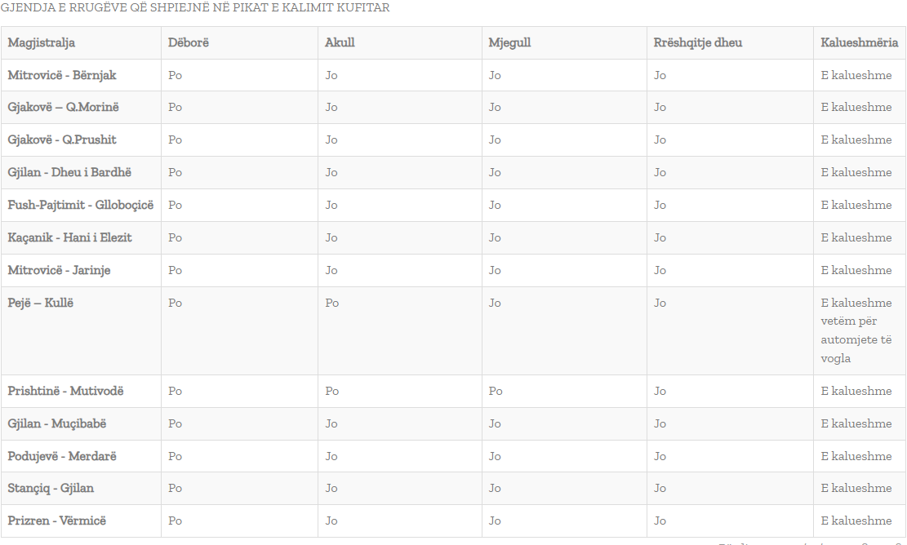The height and width of the screenshot is (545, 907).
Task: Click the Dëborë column header
Action: [x=189, y=42]
